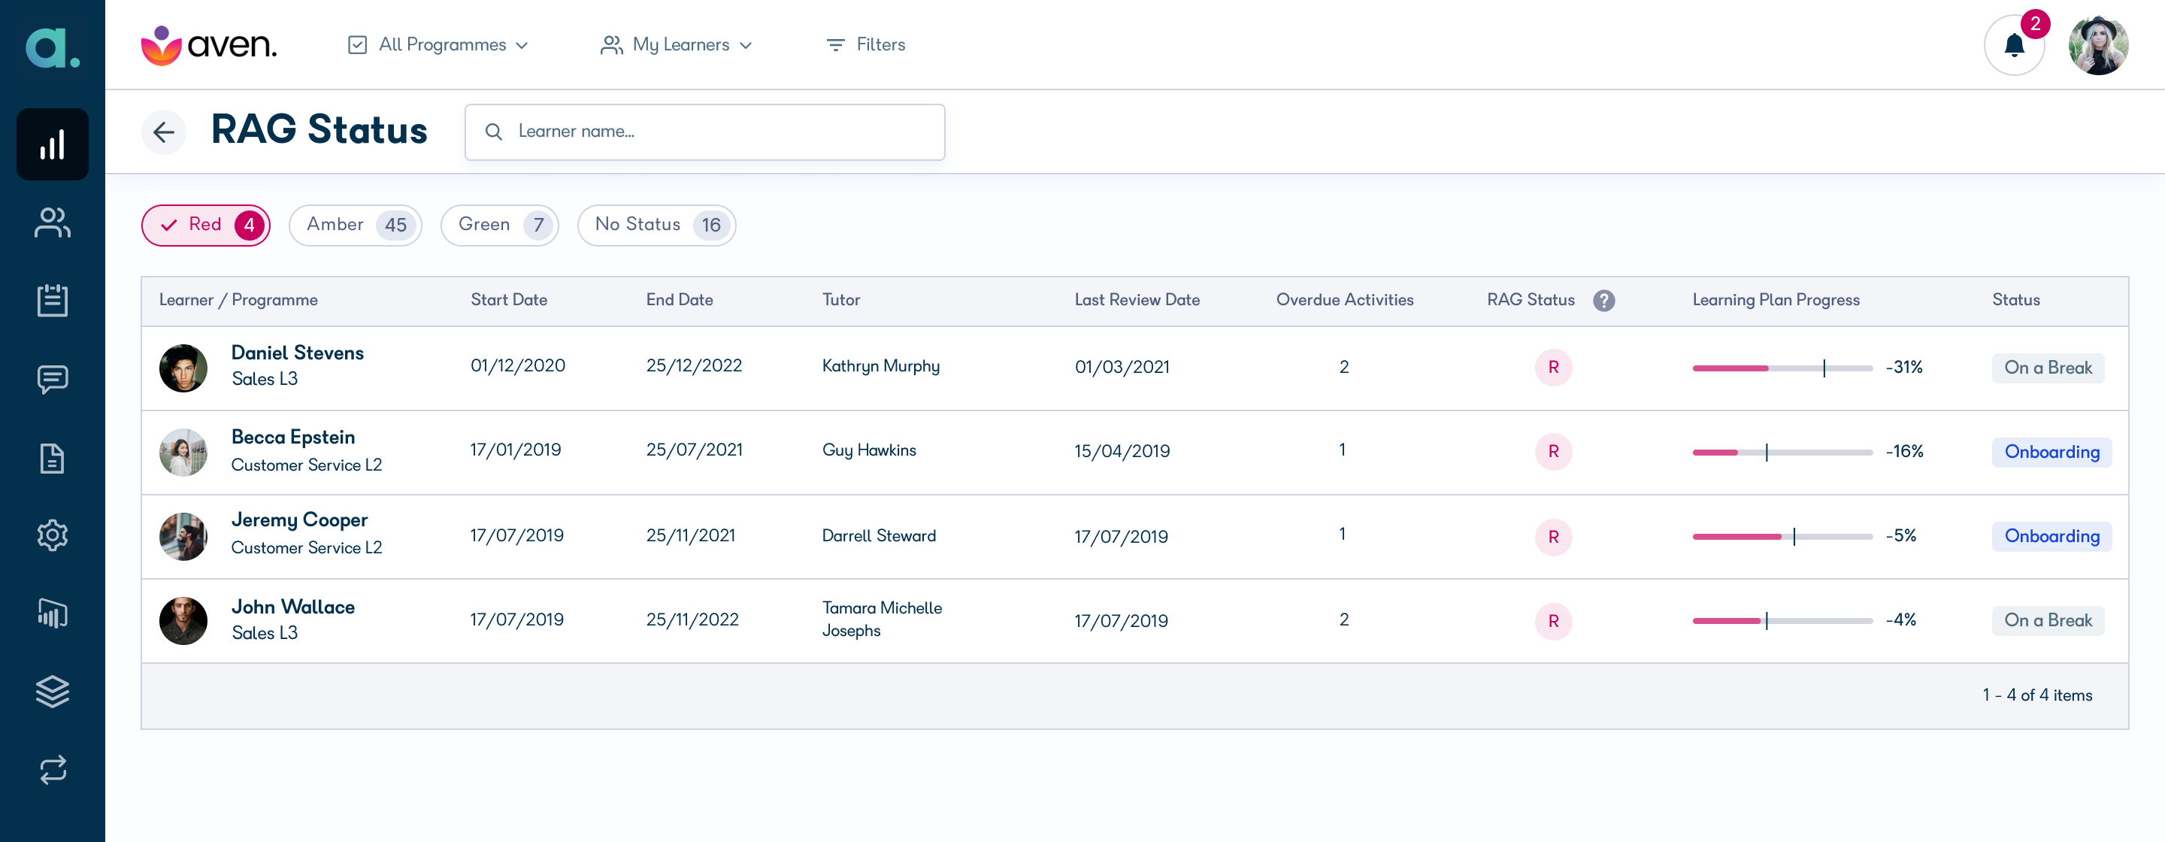Toggle the No Status filter chip
The image size is (2165, 842).
tap(657, 226)
